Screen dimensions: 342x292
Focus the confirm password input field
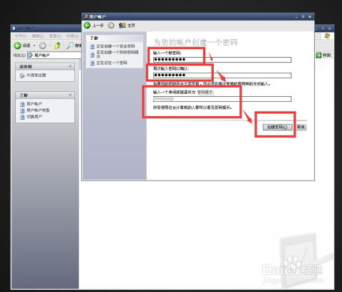(x=222, y=75)
